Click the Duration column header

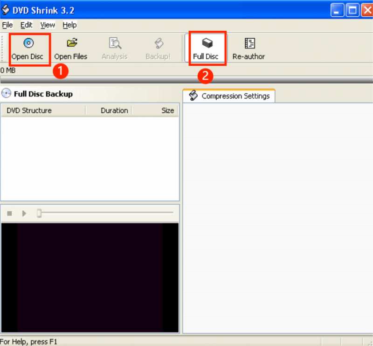[109, 111]
